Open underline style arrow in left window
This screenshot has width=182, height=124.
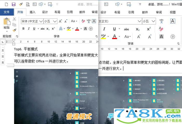click(38, 29)
